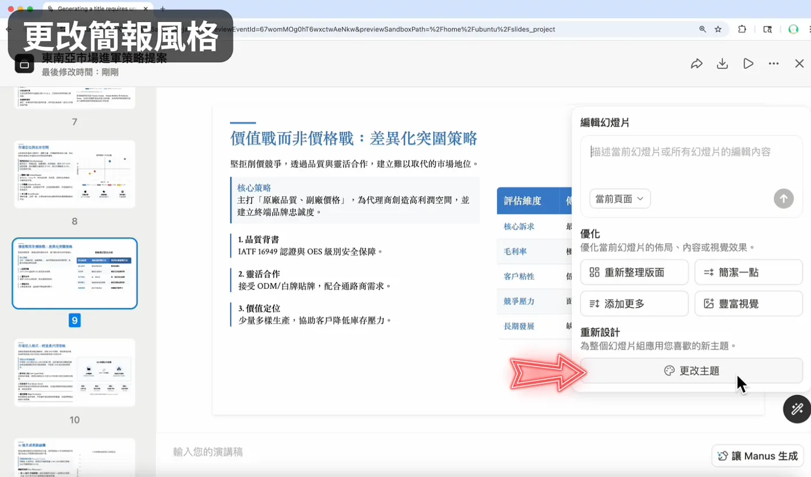This screenshot has height=477, width=811.
Task: Click the 核心訴求 table row label
Action: point(519,227)
